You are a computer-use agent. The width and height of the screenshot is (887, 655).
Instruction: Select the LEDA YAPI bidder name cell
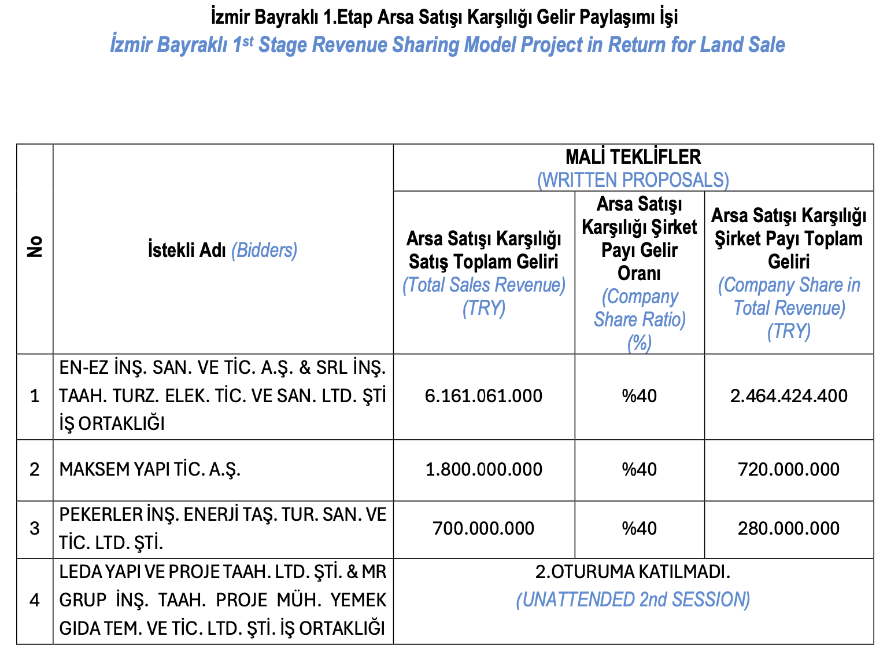click(x=223, y=600)
